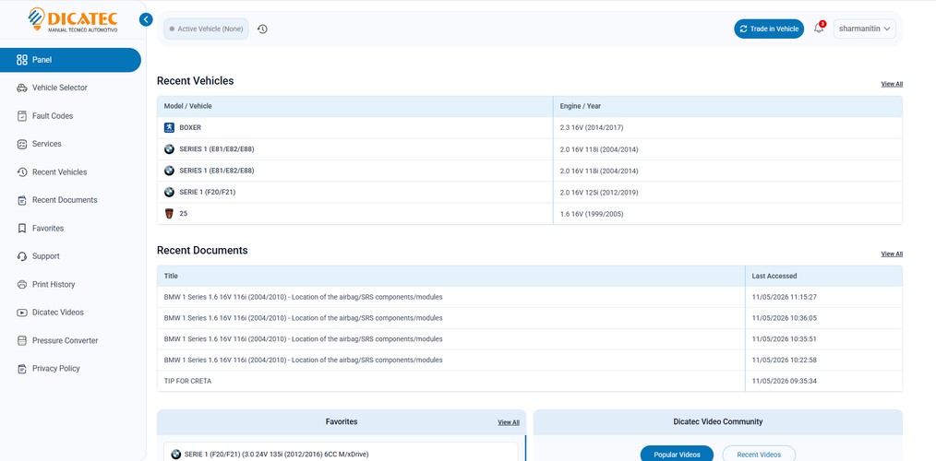The image size is (936, 461).
Task: Click the Pressure Converter icon
Action: pos(22,340)
